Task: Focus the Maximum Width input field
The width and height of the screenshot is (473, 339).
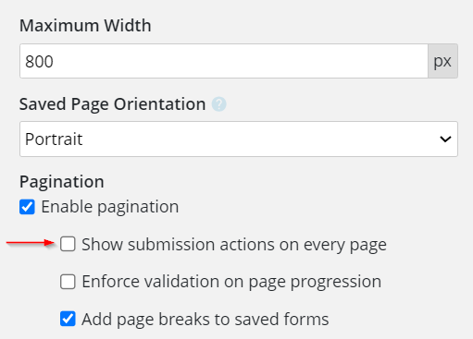Action: [224, 61]
